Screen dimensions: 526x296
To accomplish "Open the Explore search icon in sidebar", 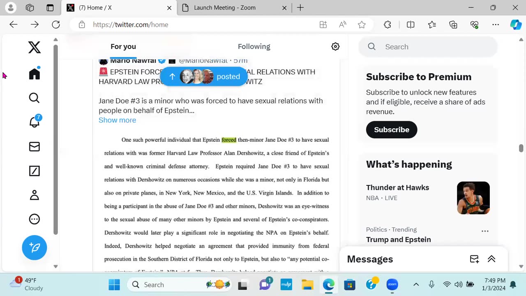I will click(35, 98).
